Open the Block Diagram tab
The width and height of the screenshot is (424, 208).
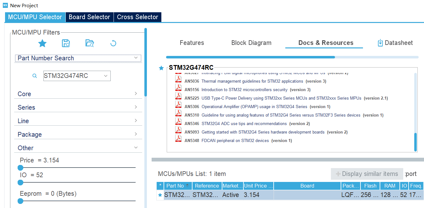coord(251,43)
